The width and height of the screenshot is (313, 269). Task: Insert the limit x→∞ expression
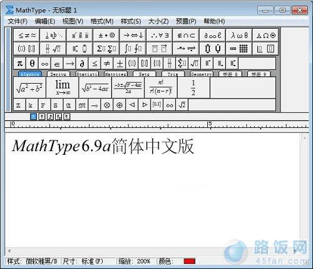63,87
